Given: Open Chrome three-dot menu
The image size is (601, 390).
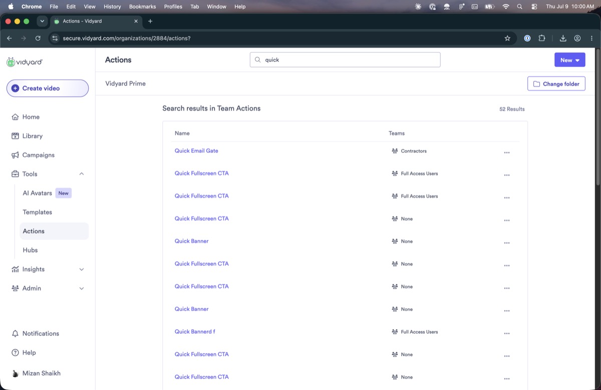Looking at the screenshot, I should pyautogui.click(x=591, y=38).
